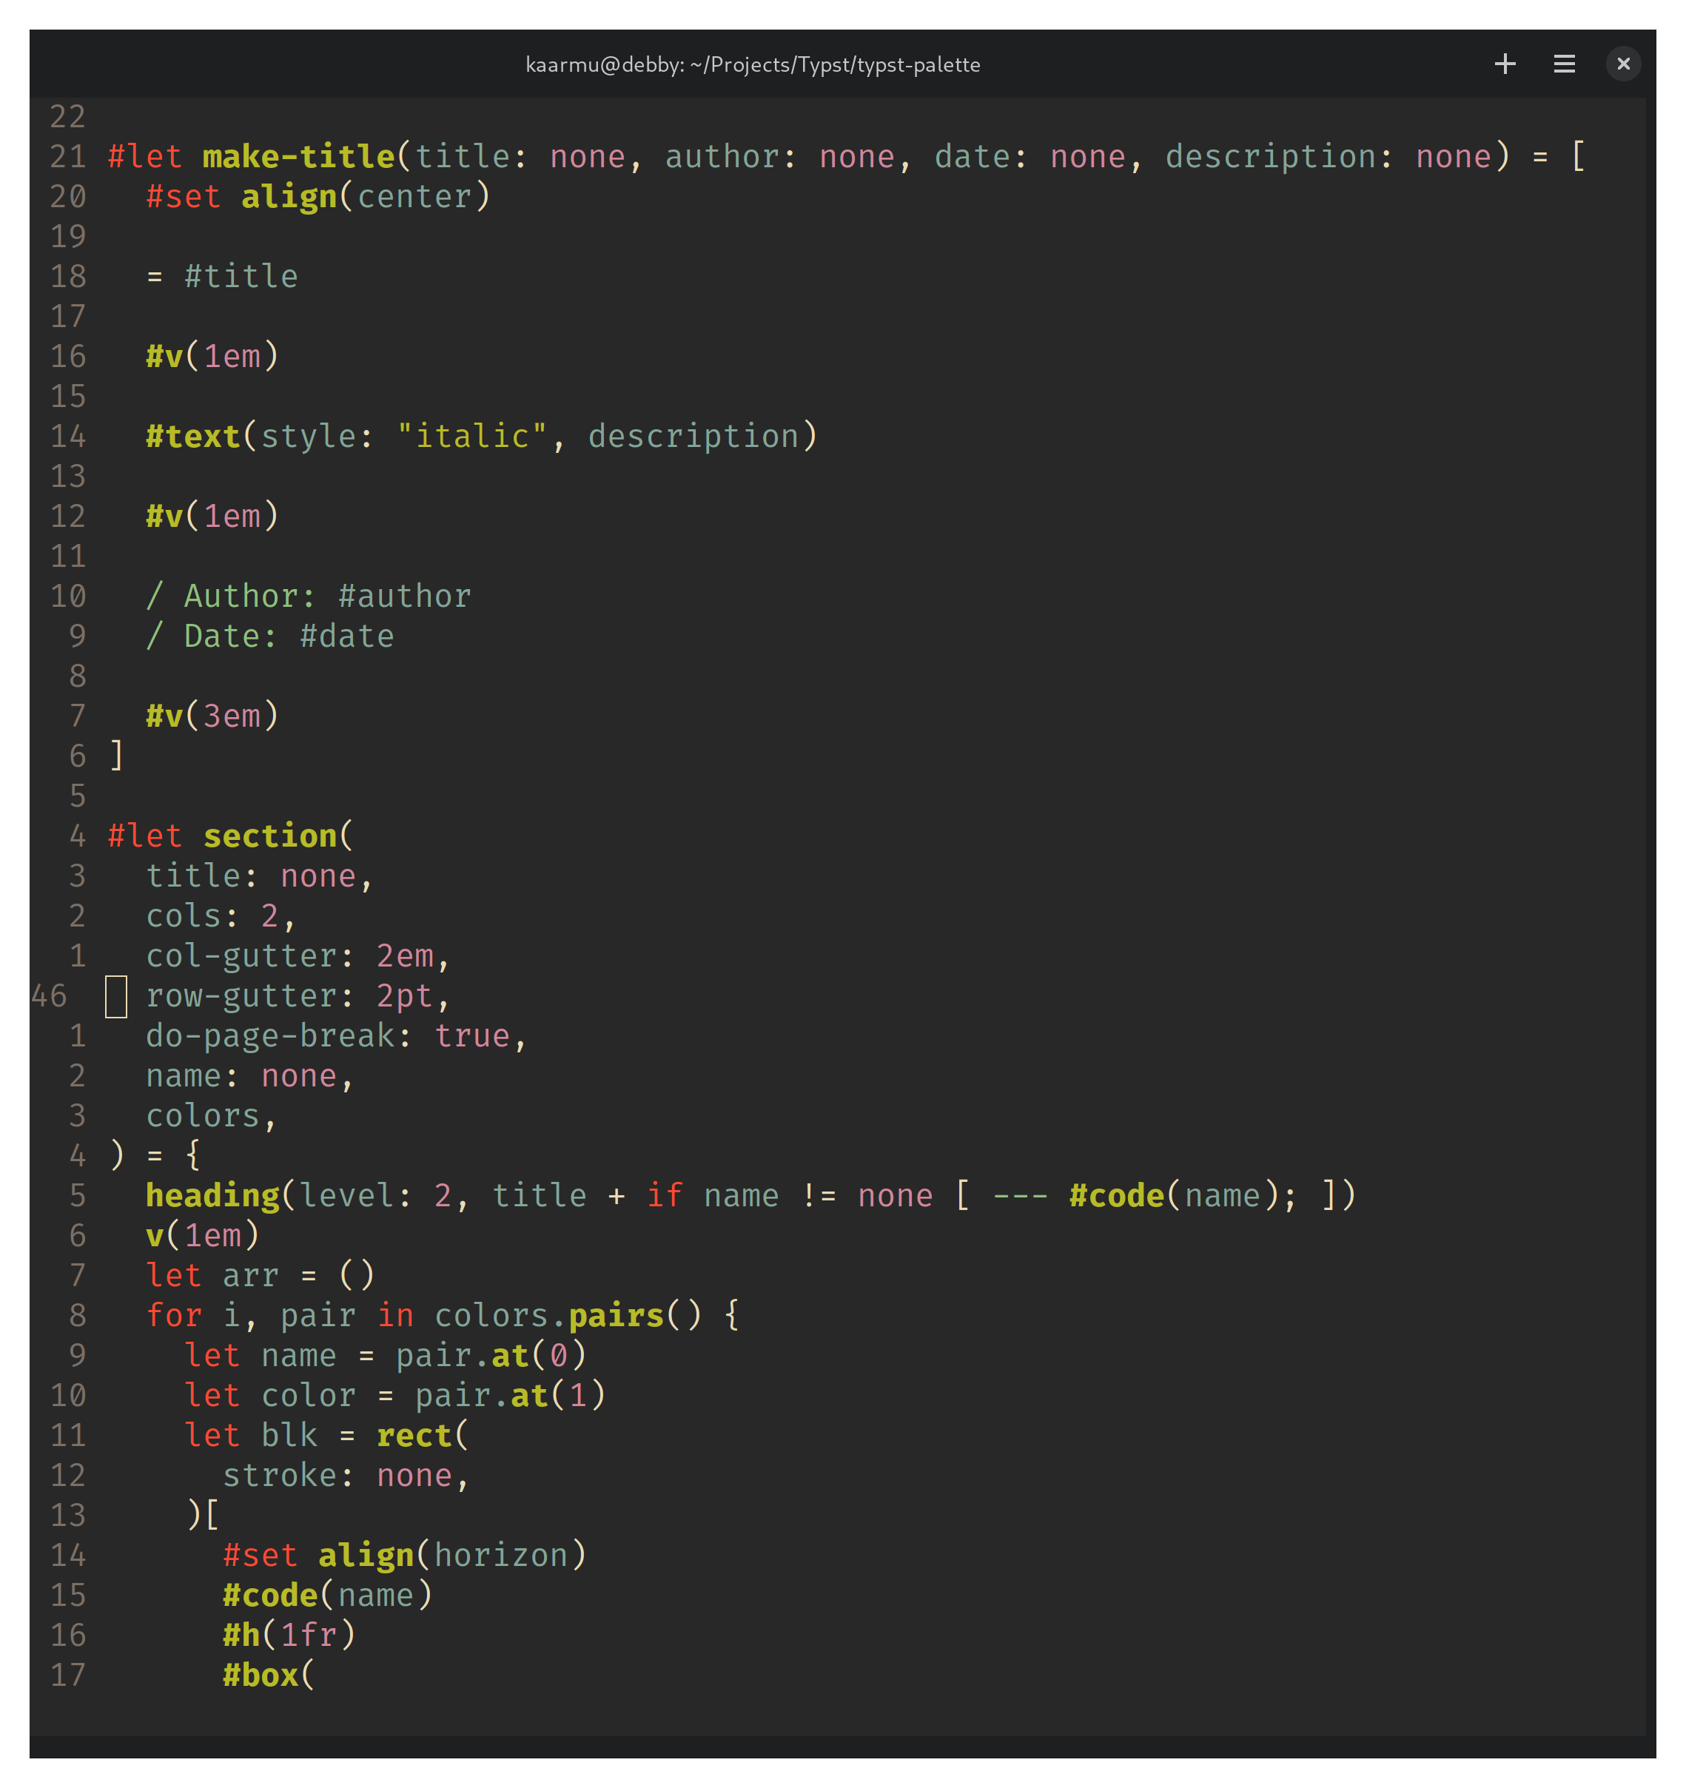The height and width of the screenshot is (1788, 1686).
Task: Open a new terminal tab with plus icon
Action: tap(1504, 64)
